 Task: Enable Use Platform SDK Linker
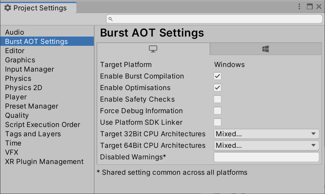[218, 122]
